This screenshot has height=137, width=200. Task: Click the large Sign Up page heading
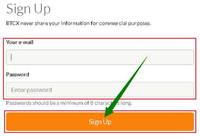pyautogui.click(x=28, y=9)
